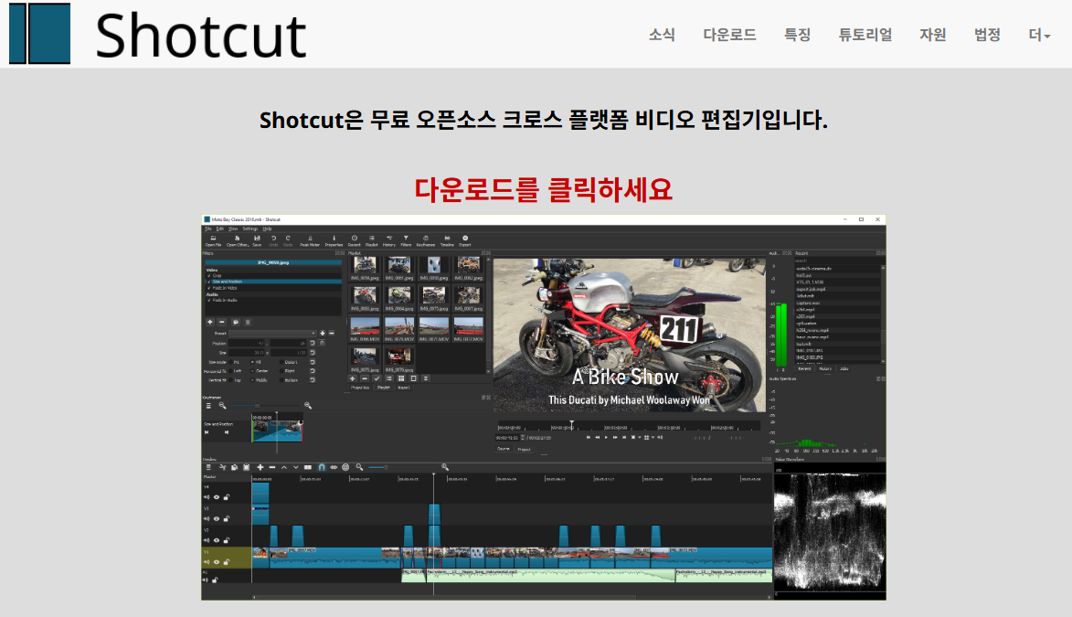The width and height of the screenshot is (1072, 617).
Task: Click the playlist view as tiles icon
Action: pyautogui.click(x=401, y=378)
